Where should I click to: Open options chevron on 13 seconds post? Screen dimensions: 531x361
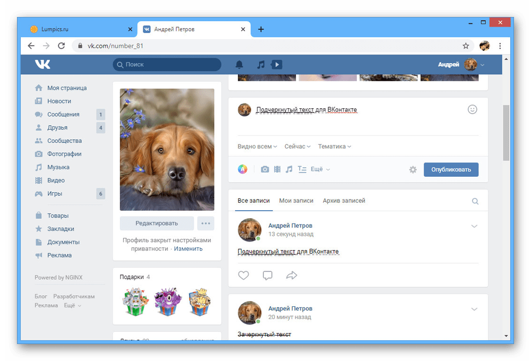click(x=474, y=226)
